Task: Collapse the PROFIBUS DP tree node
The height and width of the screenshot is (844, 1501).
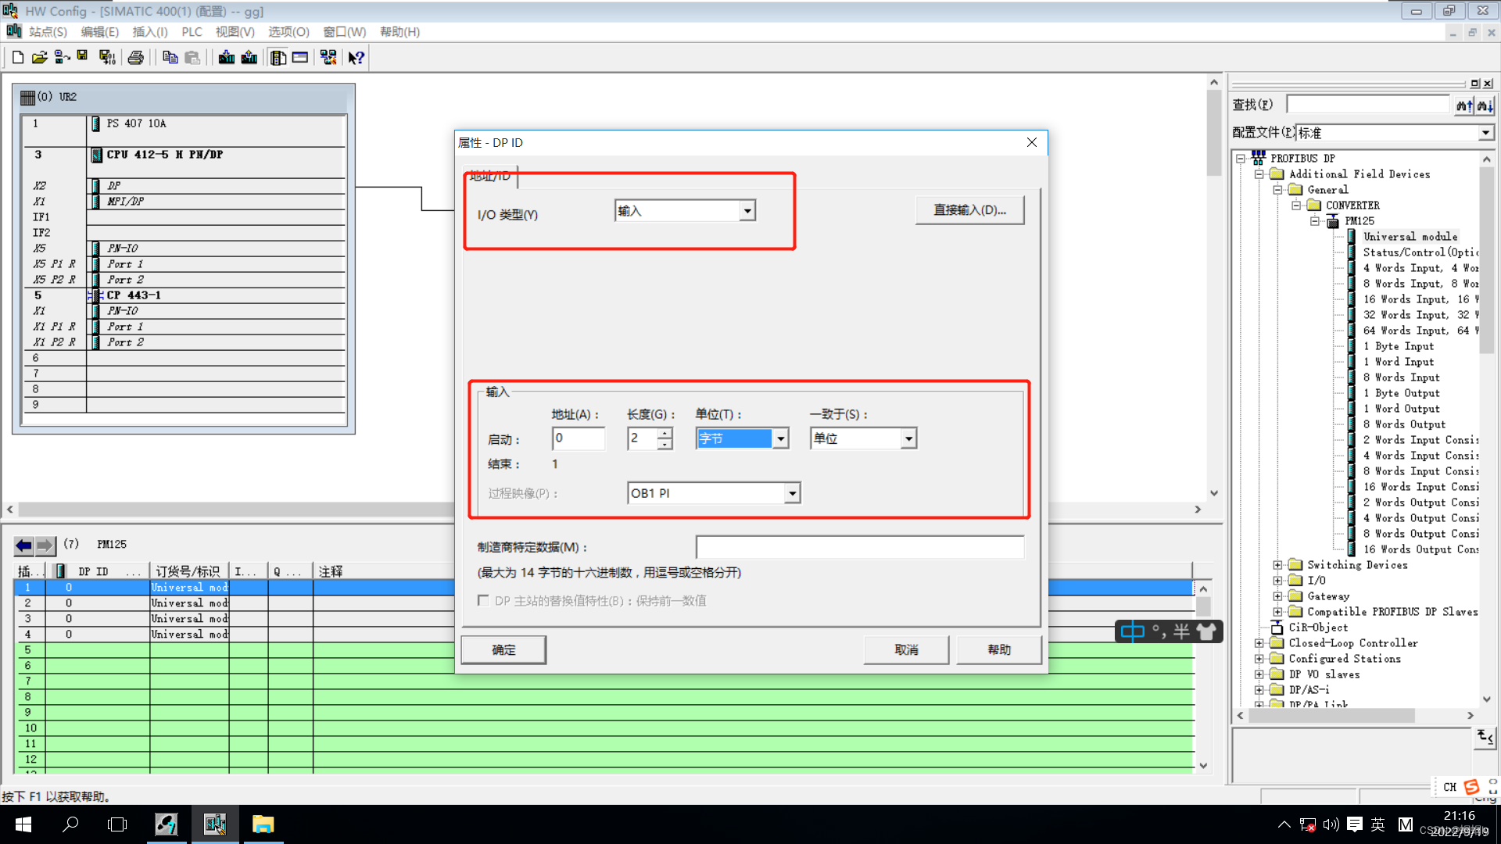Action: click(1240, 159)
